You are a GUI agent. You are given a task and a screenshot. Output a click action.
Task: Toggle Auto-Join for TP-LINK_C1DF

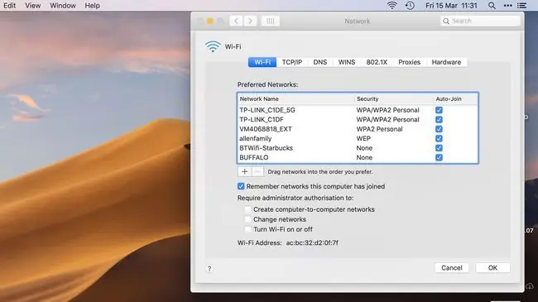click(x=439, y=119)
